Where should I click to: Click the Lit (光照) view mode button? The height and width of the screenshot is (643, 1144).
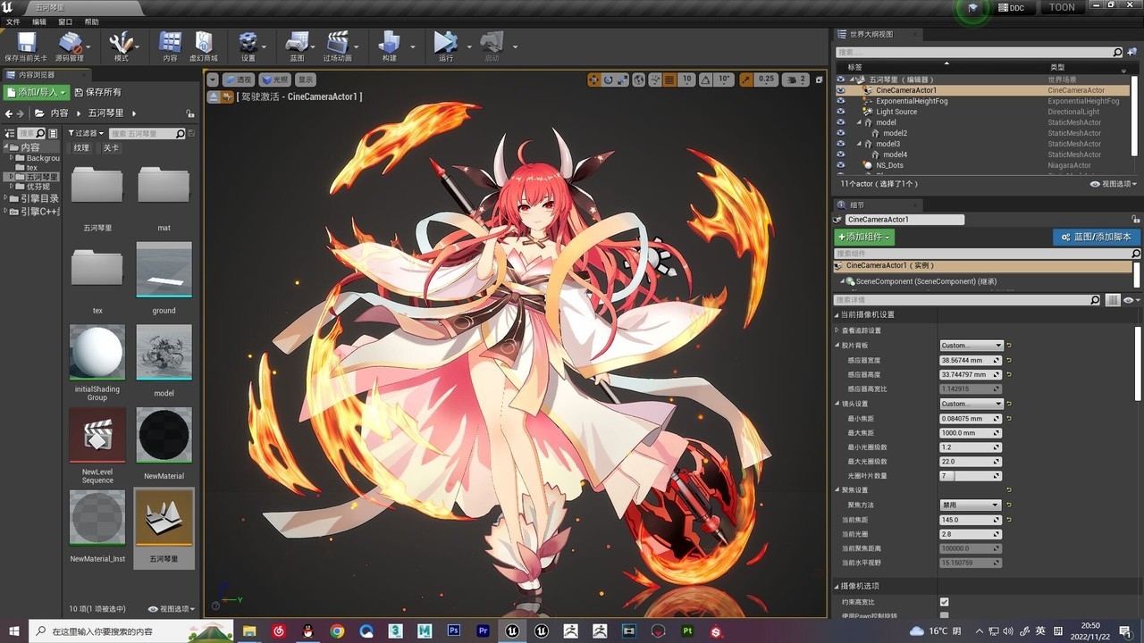(275, 79)
